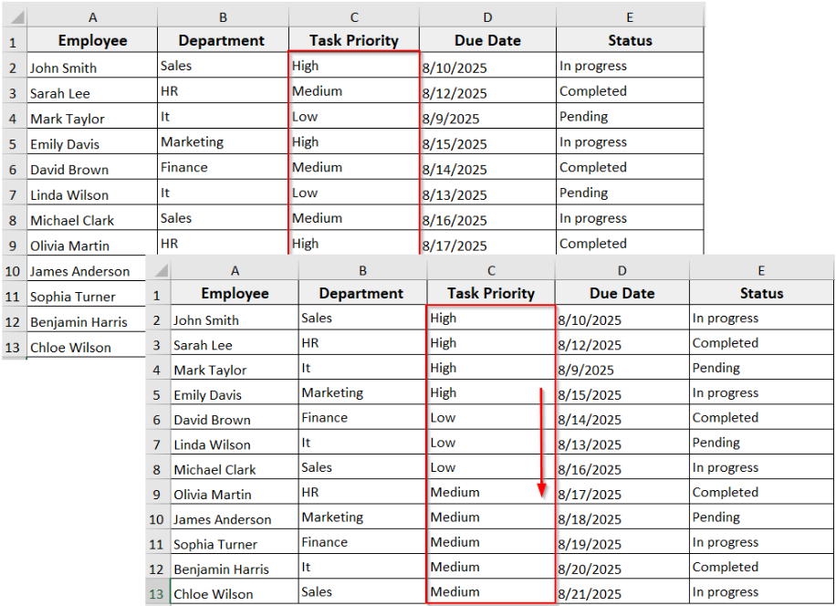Select Michael Clark's Medium priority cell
Viewport: 836px width, 606px height.
point(354,219)
